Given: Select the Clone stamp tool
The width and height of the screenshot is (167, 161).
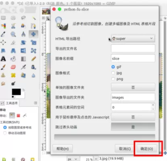Looking at the screenshot, I should (x=3, y=75).
